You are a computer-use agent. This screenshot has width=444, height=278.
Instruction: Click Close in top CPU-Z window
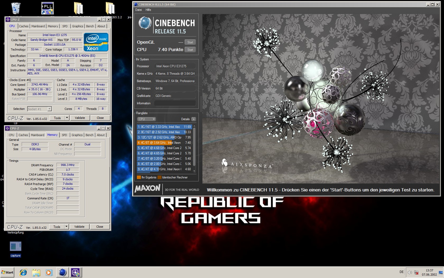[x=100, y=118]
